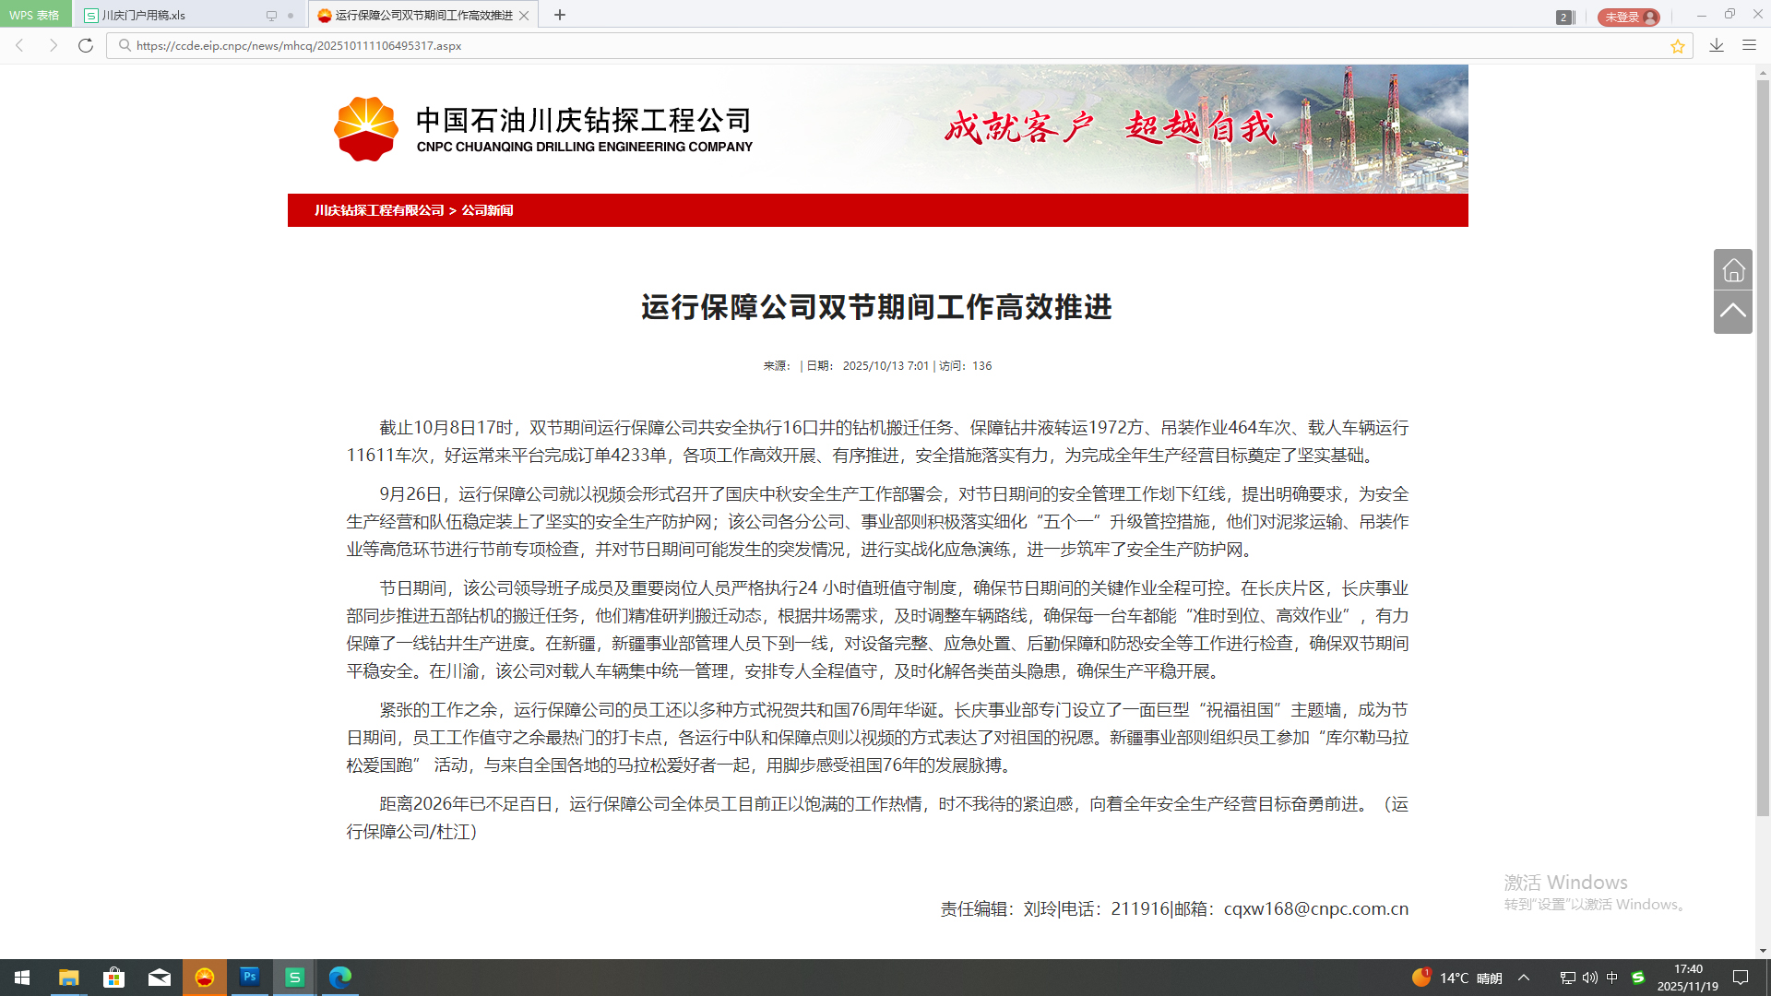This screenshot has width=1771, height=996.
Task: Click the home icon on sidebar
Action: coord(1733,269)
